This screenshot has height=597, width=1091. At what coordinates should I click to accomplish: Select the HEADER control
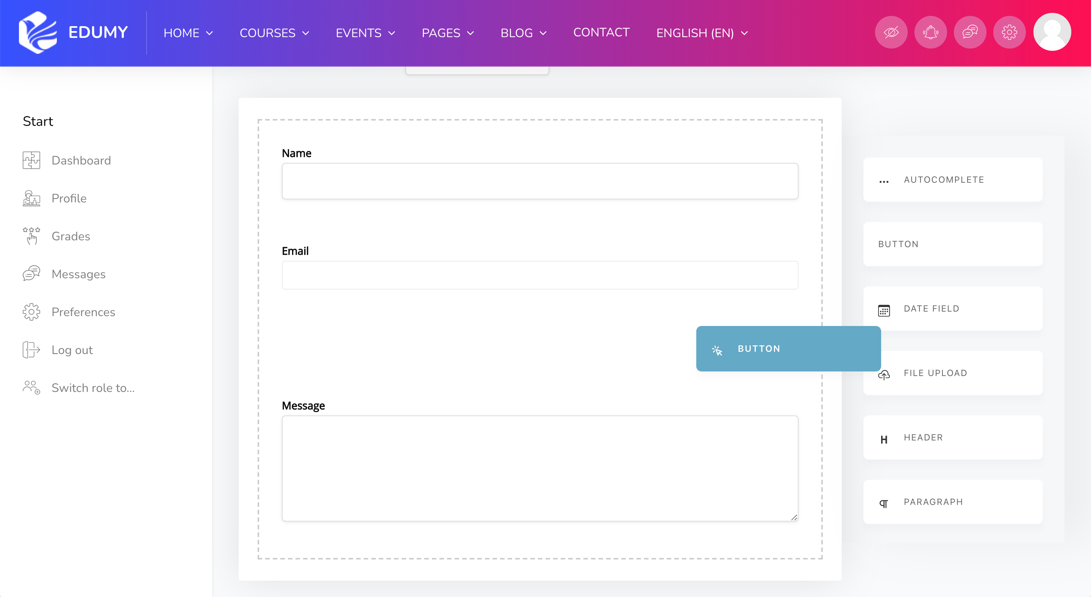pos(953,437)
